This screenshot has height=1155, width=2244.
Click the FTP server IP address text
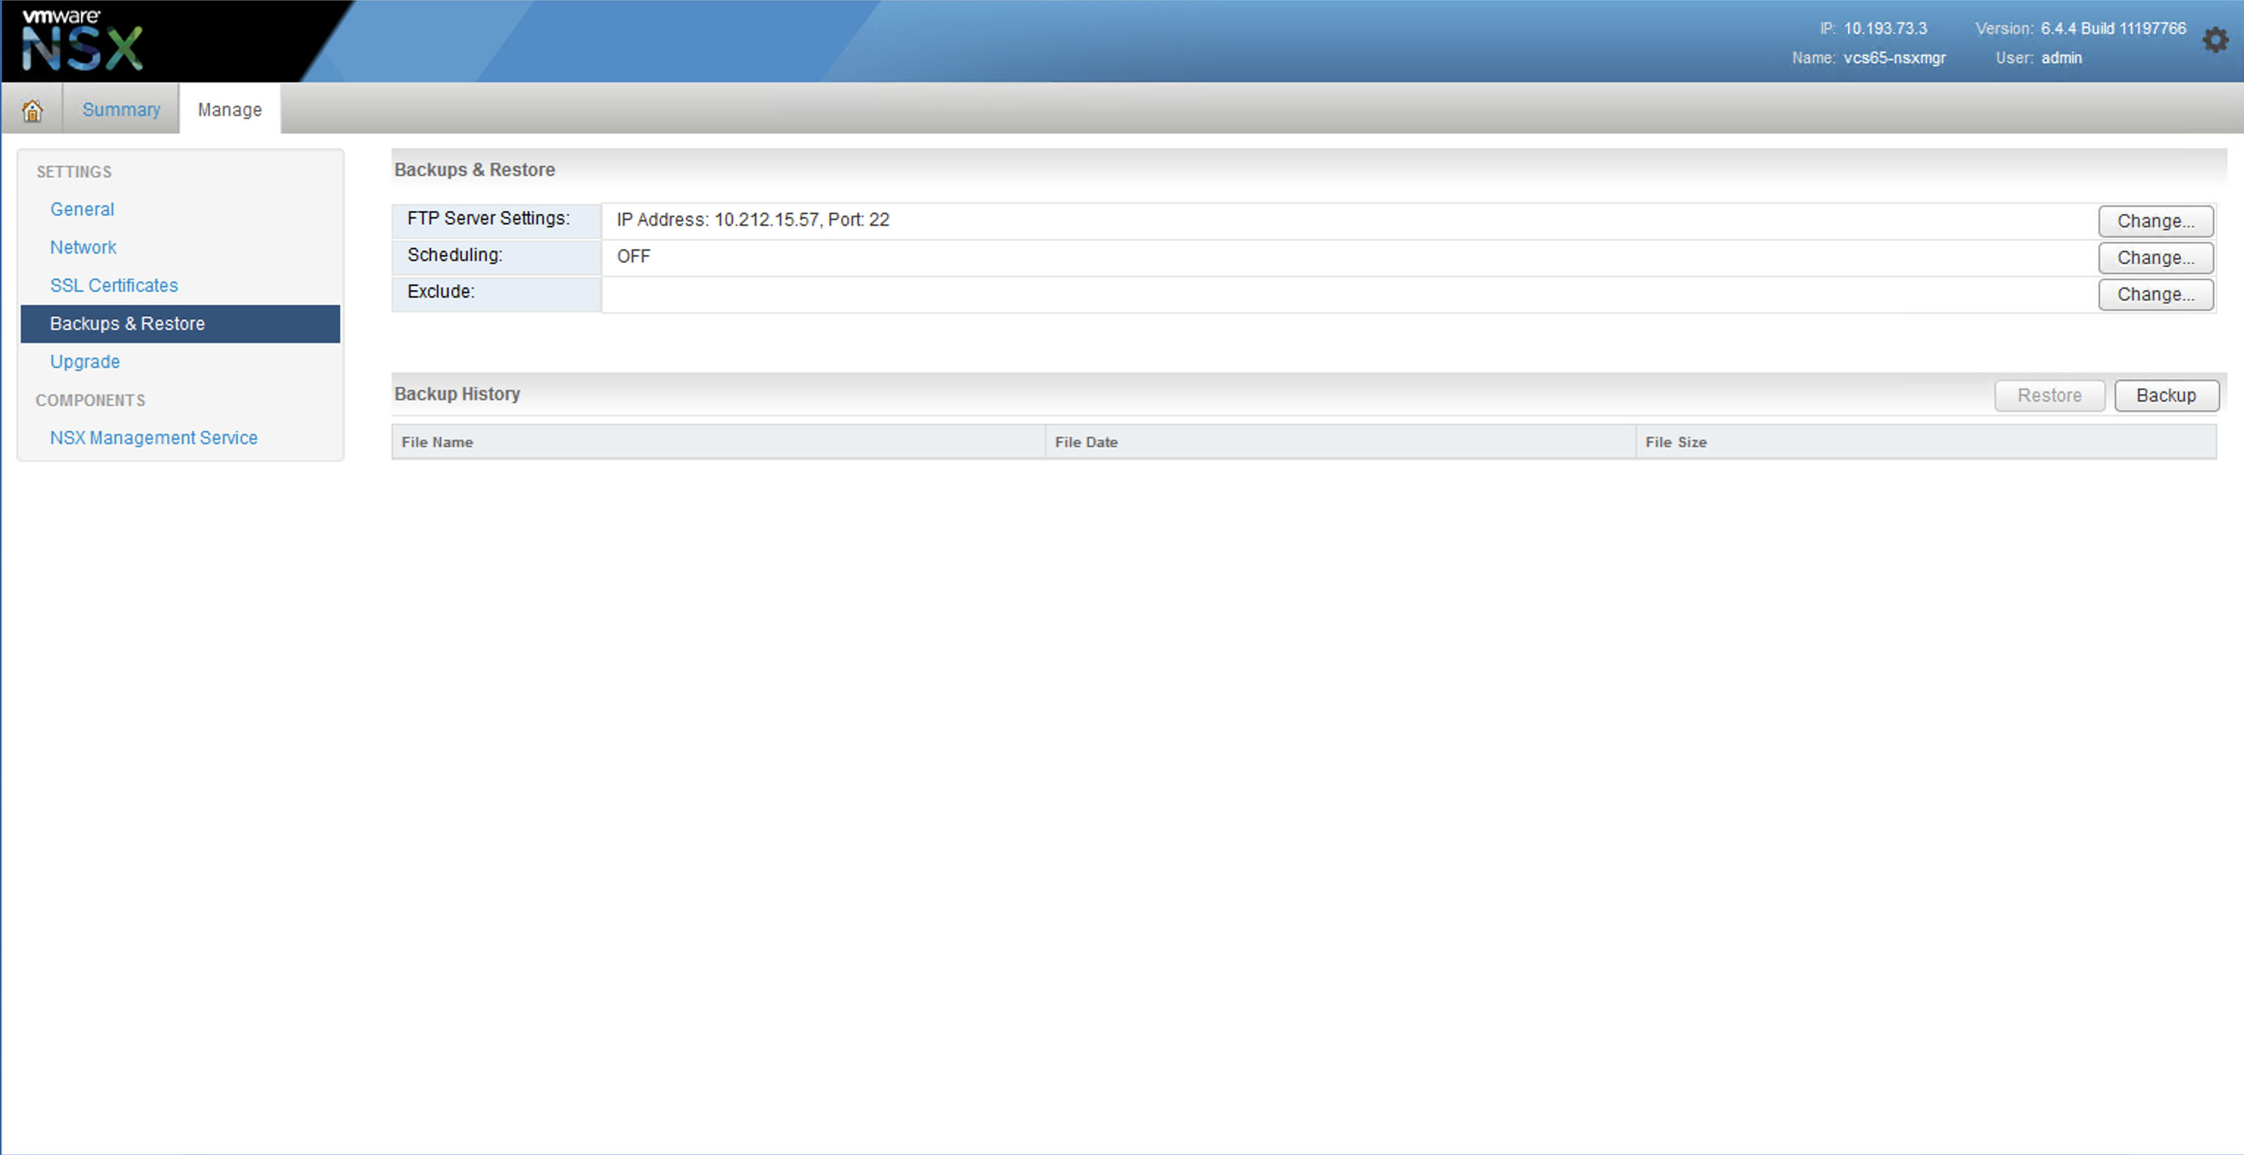[753, 221]
